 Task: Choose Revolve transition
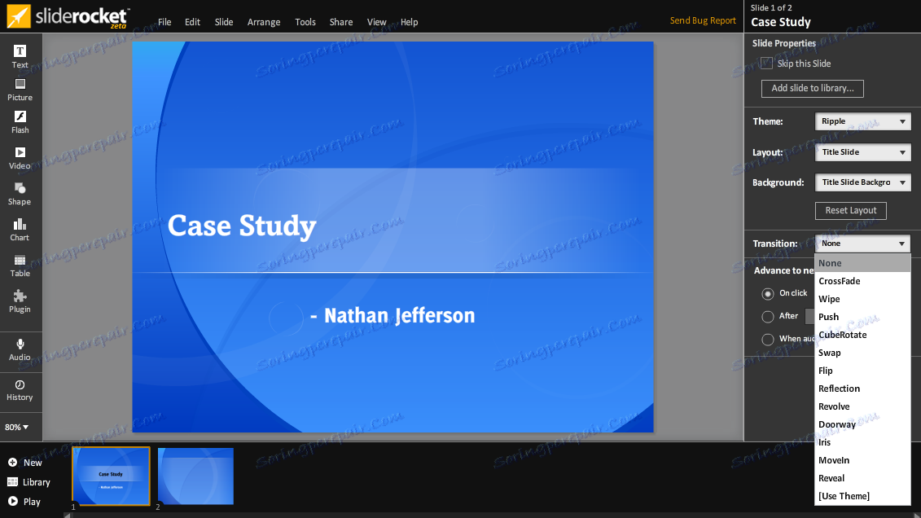[862, 406]
